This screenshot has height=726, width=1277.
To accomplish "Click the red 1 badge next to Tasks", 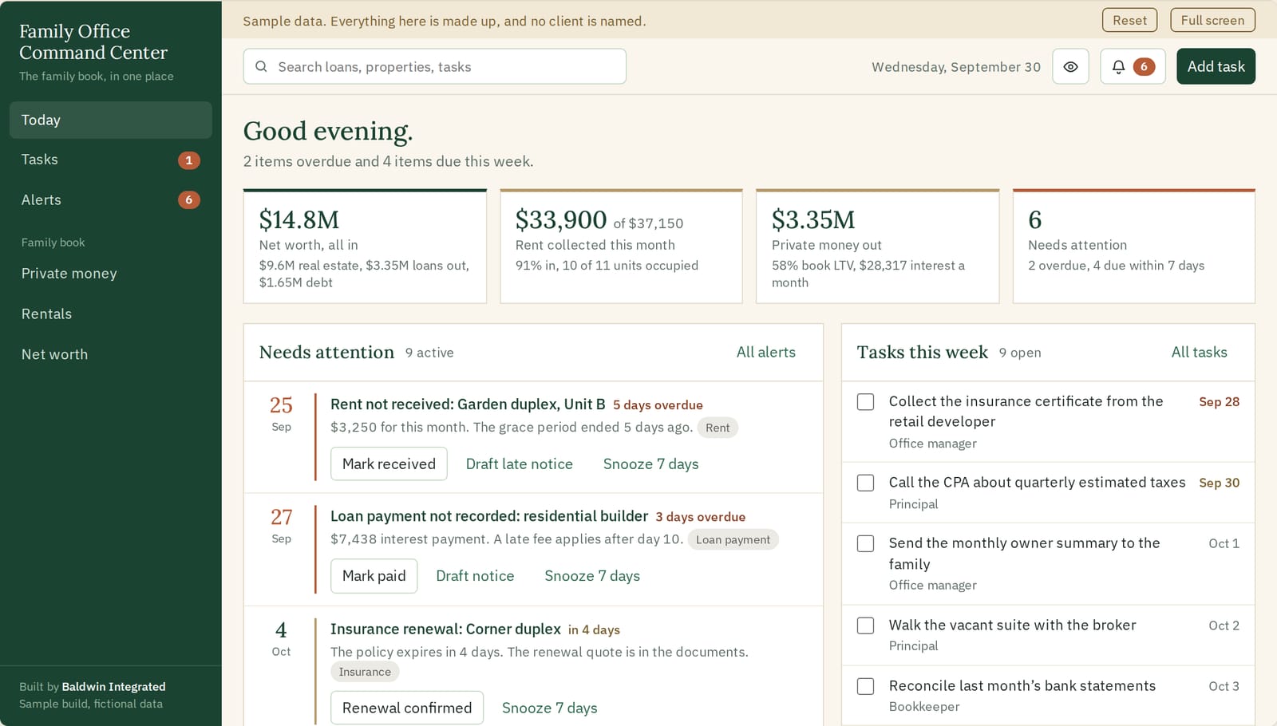I will click(x=188, y=160).
